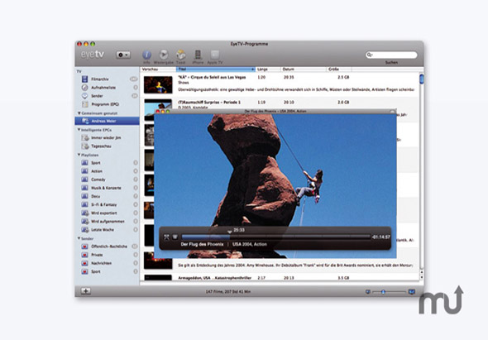Sort recordings by Datum column

coord(304,69)
